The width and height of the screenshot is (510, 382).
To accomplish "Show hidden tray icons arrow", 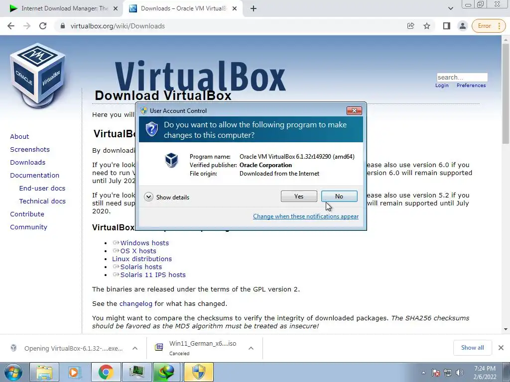I will tap(423, 373).
